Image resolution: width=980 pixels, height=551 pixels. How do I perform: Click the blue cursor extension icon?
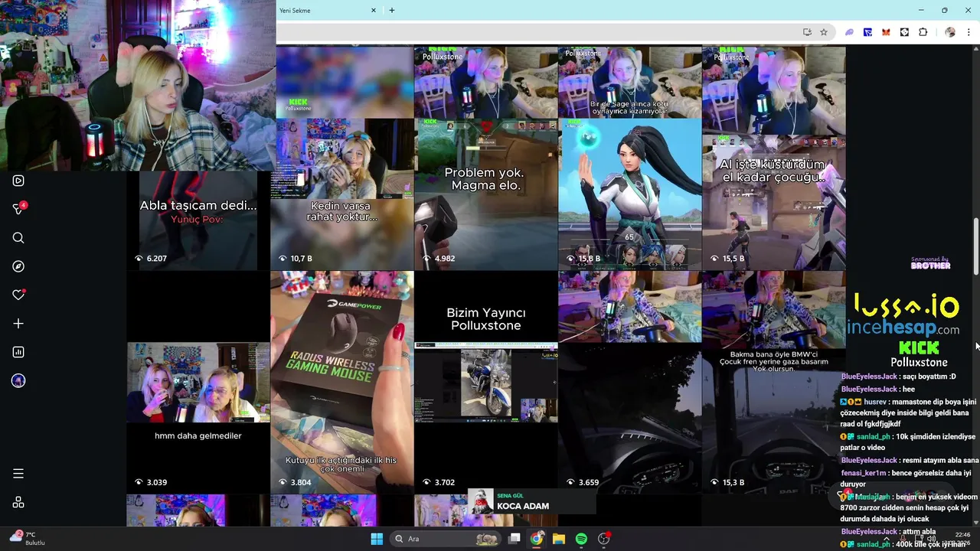click(867, 32)
